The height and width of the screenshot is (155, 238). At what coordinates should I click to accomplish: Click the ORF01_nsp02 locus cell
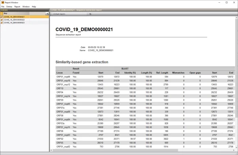point(63,147)
